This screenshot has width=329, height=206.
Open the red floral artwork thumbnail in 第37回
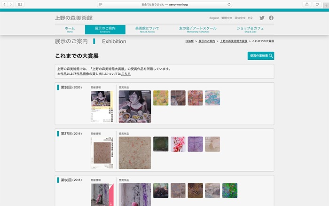[x=178, y=144]
